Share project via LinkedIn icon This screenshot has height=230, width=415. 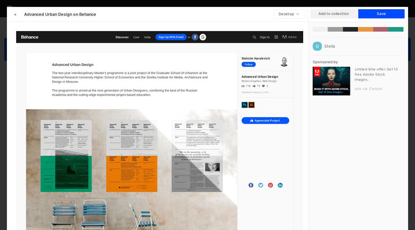(280, 185)
